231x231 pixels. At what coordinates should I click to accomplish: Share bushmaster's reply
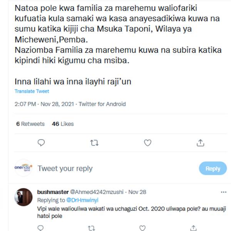(x=194, y=228)
